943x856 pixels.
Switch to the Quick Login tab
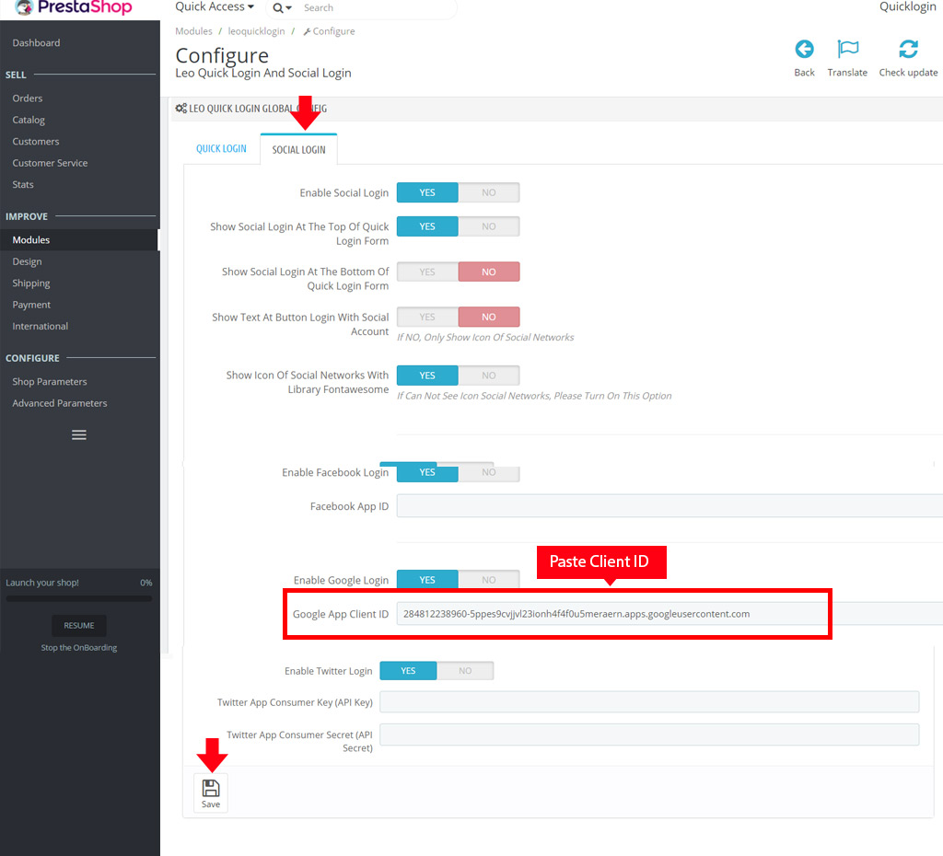221,148
